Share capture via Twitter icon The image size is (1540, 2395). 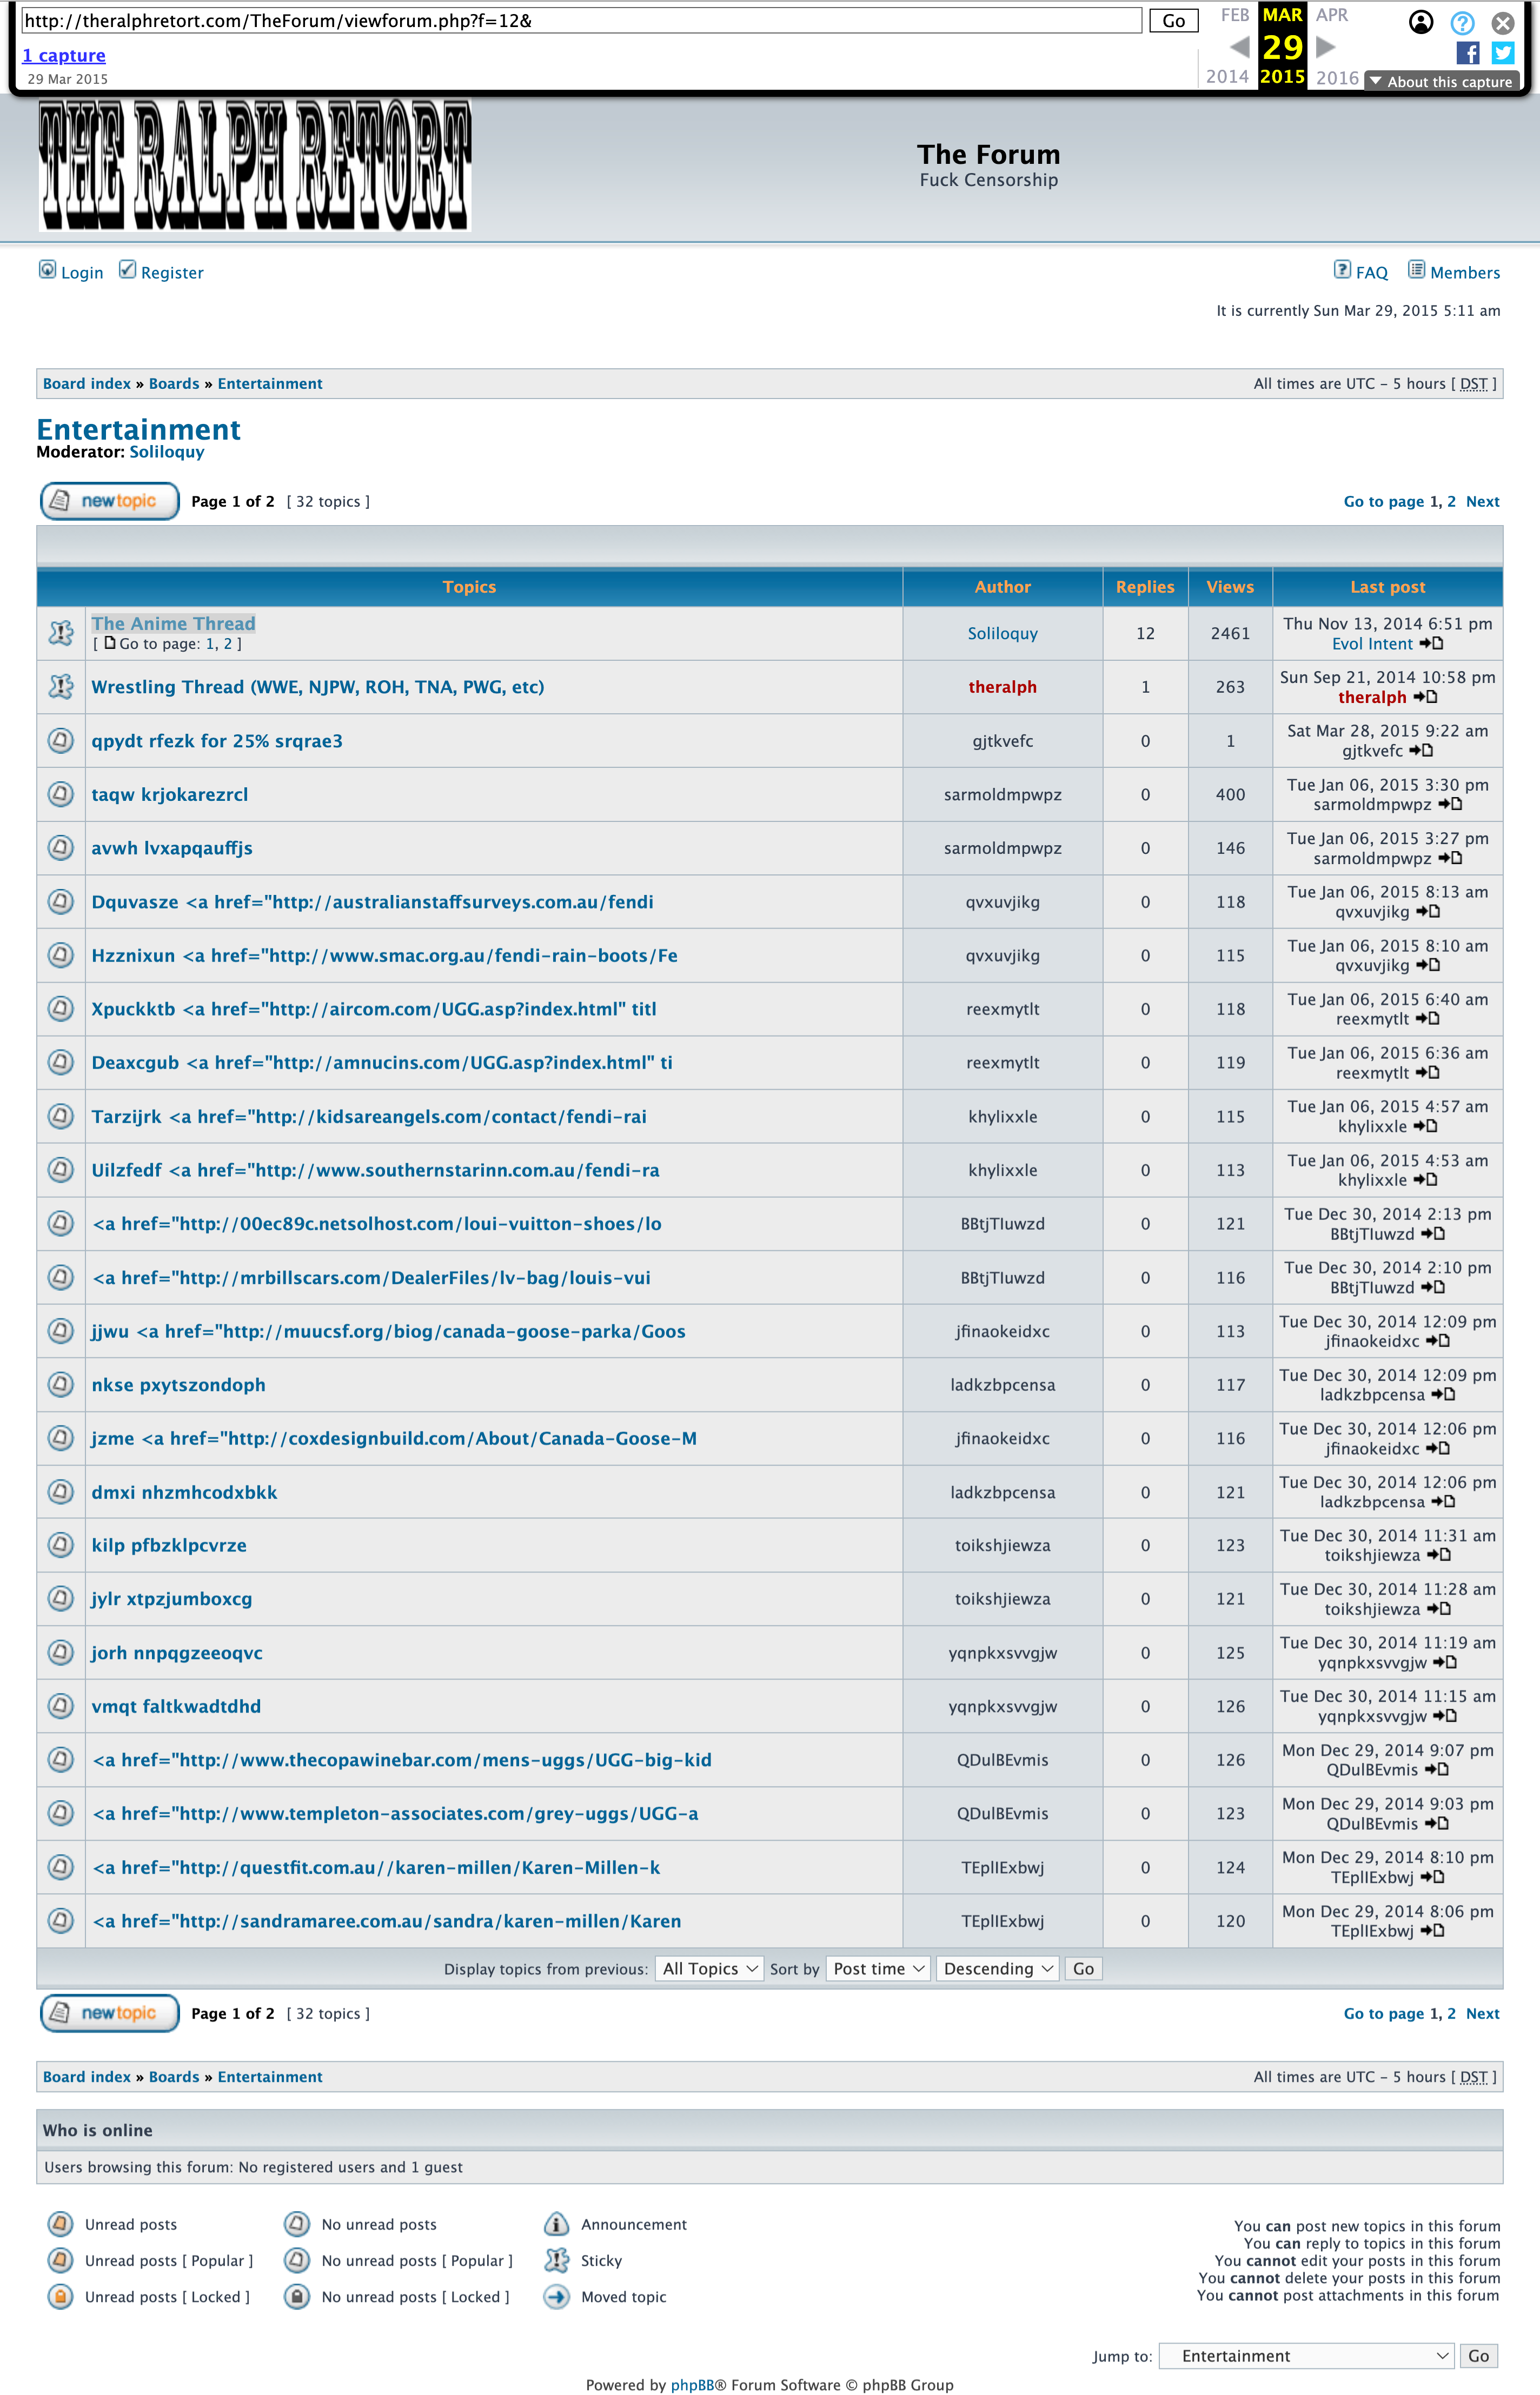pos(1502,53)
